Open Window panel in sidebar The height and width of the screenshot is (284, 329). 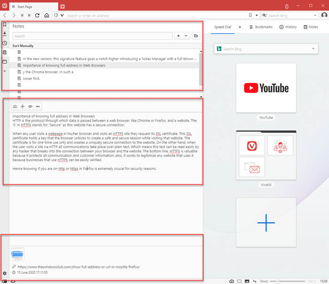coord(5,61)
